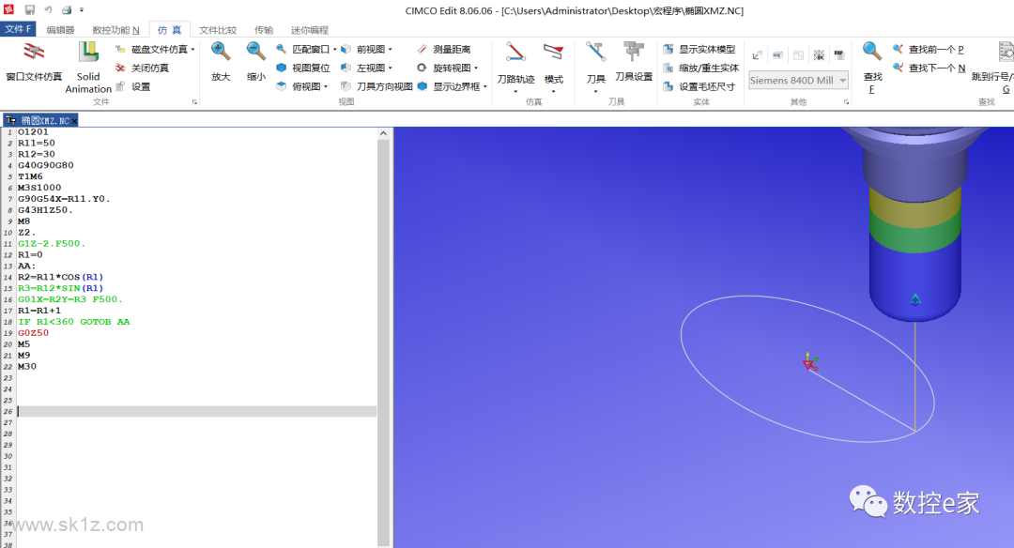1014x548 pixels.
Task: Switch to the 迷你编程 mini programming tab
Action: pyautogui.click(x=310, y=30)
